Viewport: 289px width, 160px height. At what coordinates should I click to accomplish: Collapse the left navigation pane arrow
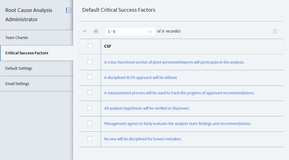pos(68,10)
